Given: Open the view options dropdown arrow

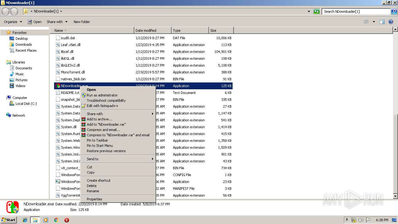Looking at the screenshot, I should (374, 22).
